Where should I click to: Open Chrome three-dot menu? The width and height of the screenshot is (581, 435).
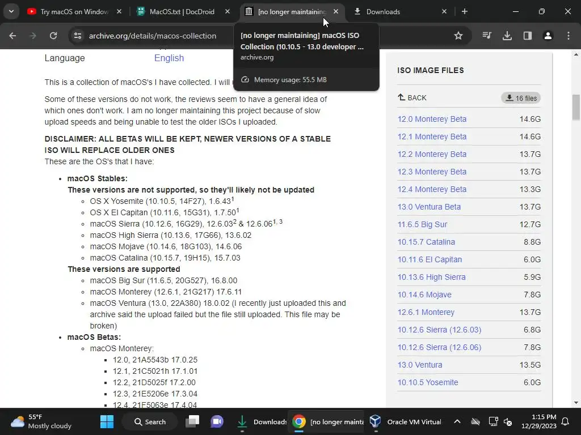click(569, 36)
